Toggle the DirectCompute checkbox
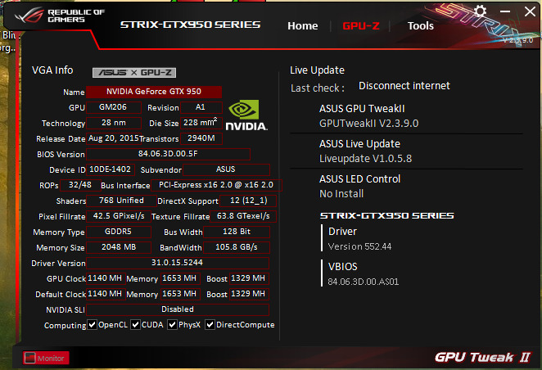The height and width of the screenshot is (370, 542). 210,325
